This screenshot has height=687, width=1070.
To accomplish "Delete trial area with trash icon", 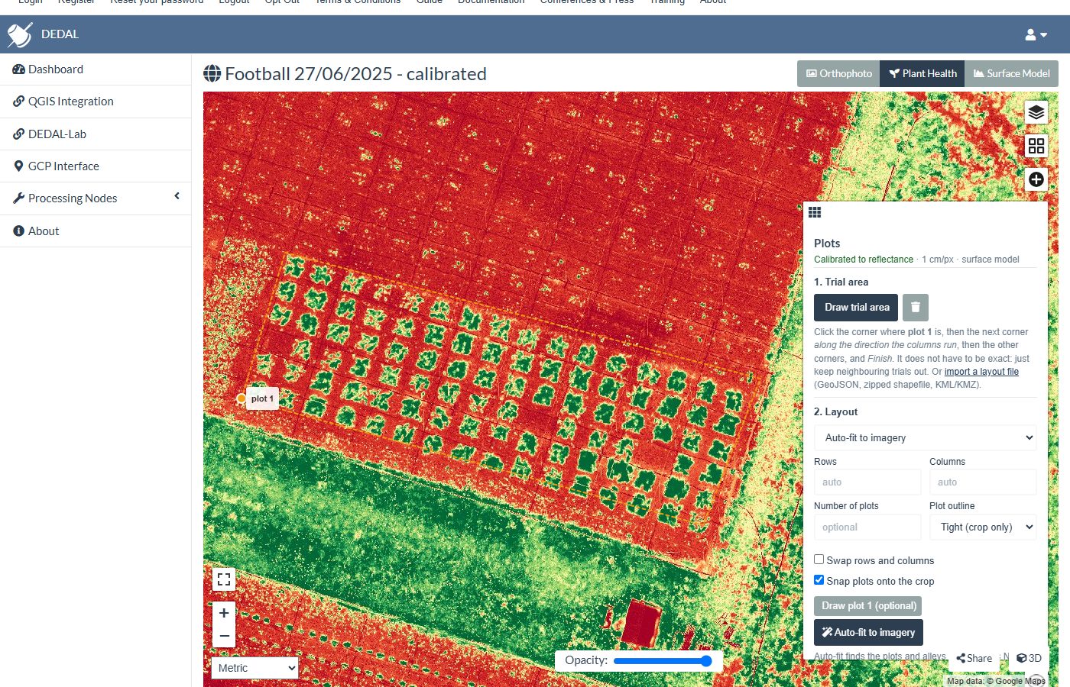I will (916, 308).
